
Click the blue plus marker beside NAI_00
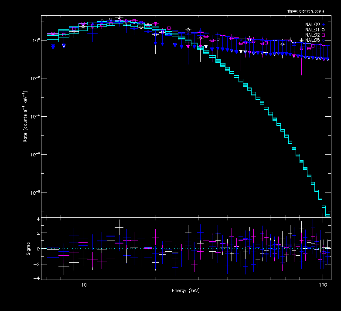tap(324, 24)
